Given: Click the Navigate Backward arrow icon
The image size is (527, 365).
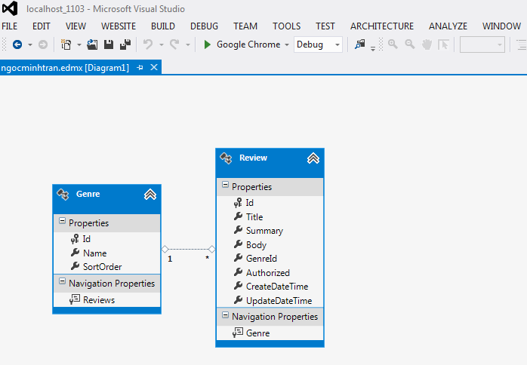Looking at the screenshot, I should tap(17, 44).
